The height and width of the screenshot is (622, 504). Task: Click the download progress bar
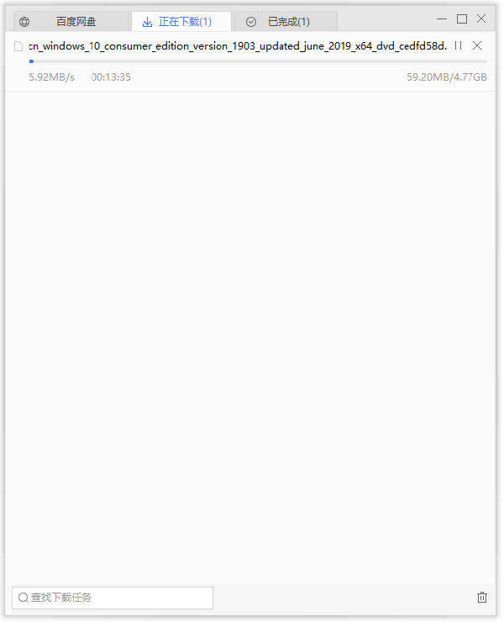pos(258,61)
